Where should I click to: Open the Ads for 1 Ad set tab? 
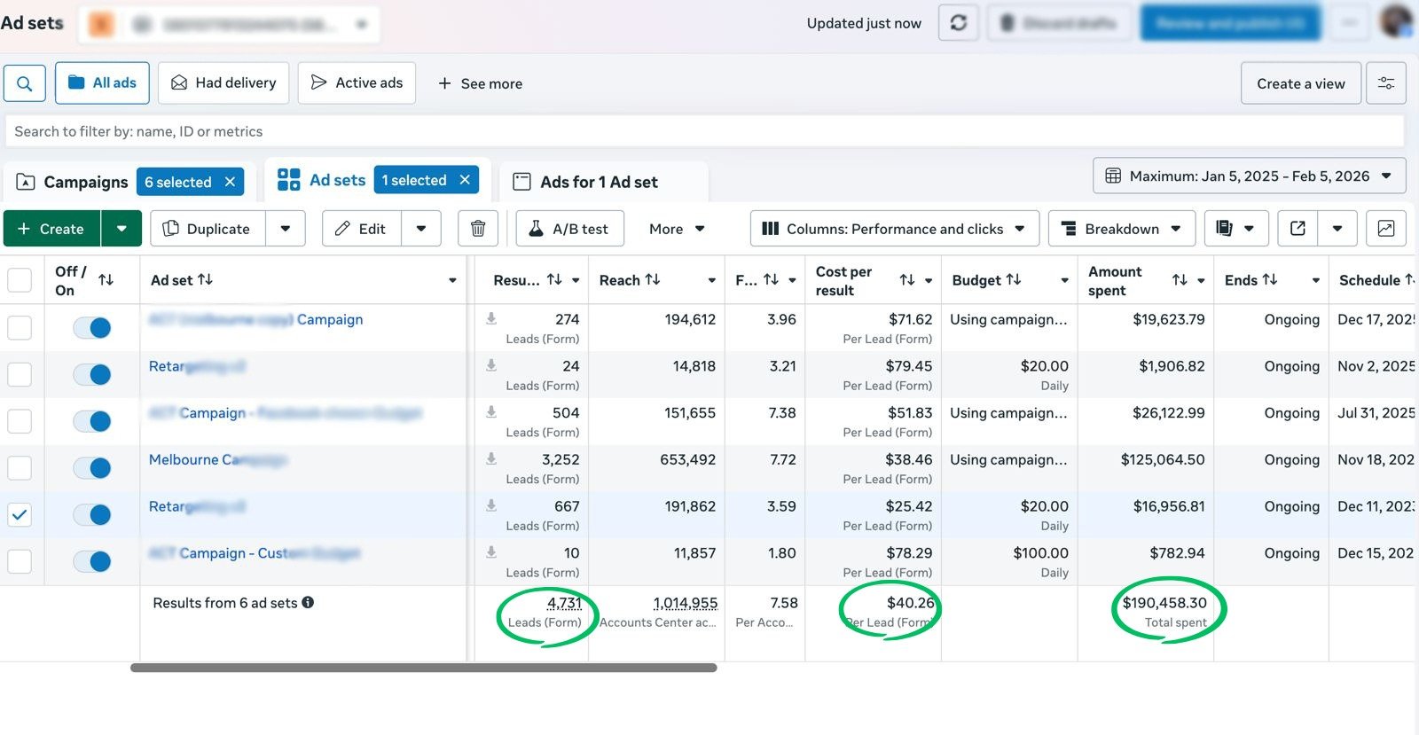(x=599, y=182)
